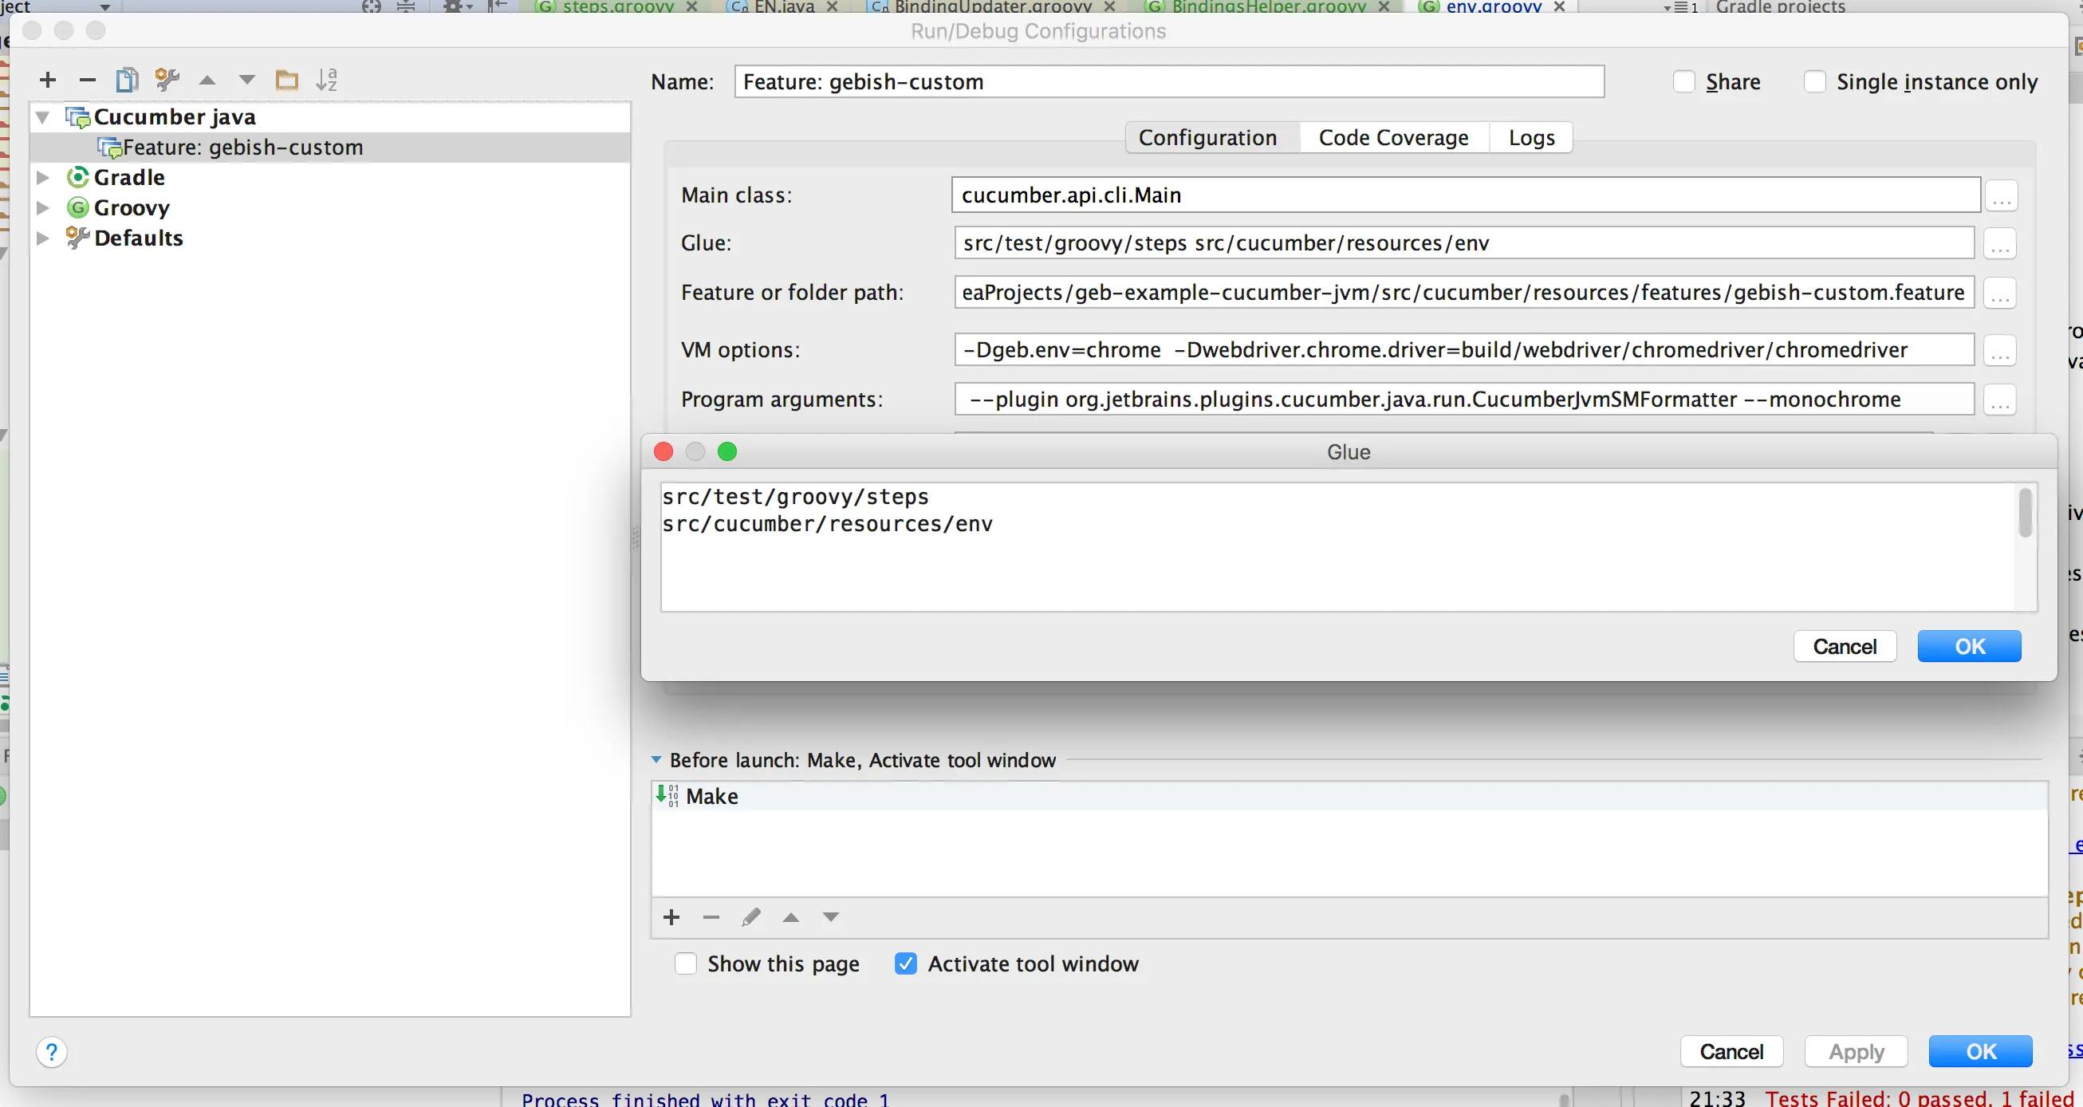
Task: Uncheck Activate tool window checkbox
Action: click(906, 964)
